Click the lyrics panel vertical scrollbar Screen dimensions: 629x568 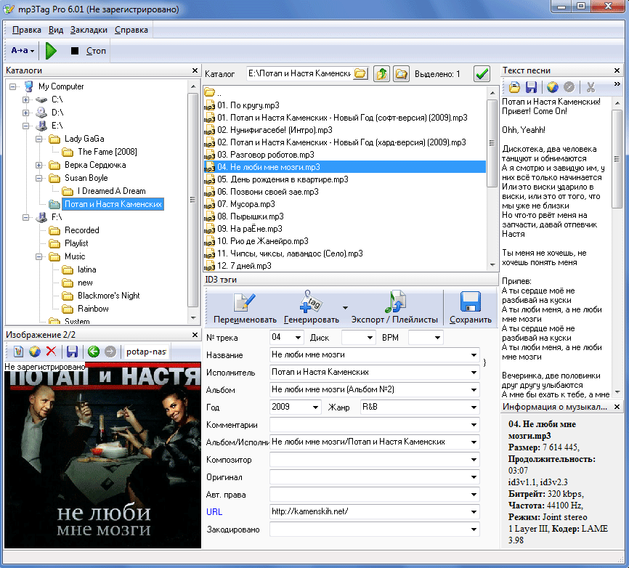click(x=617, y=246)
